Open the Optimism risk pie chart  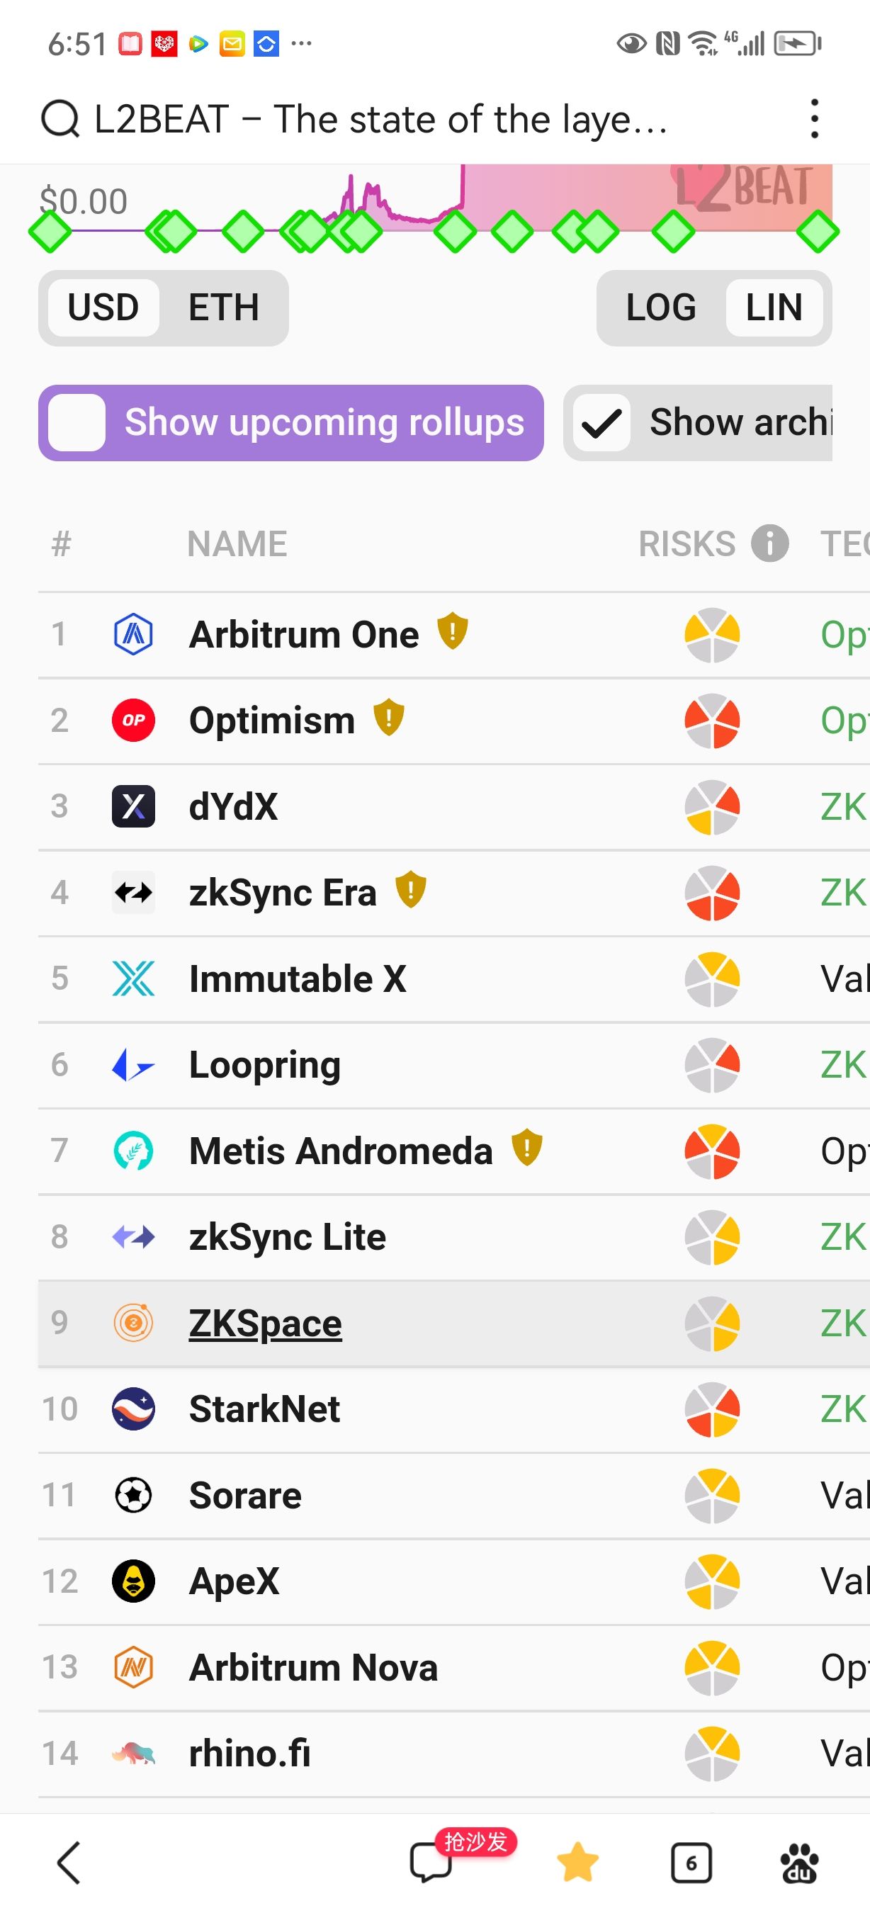(712, 721)
